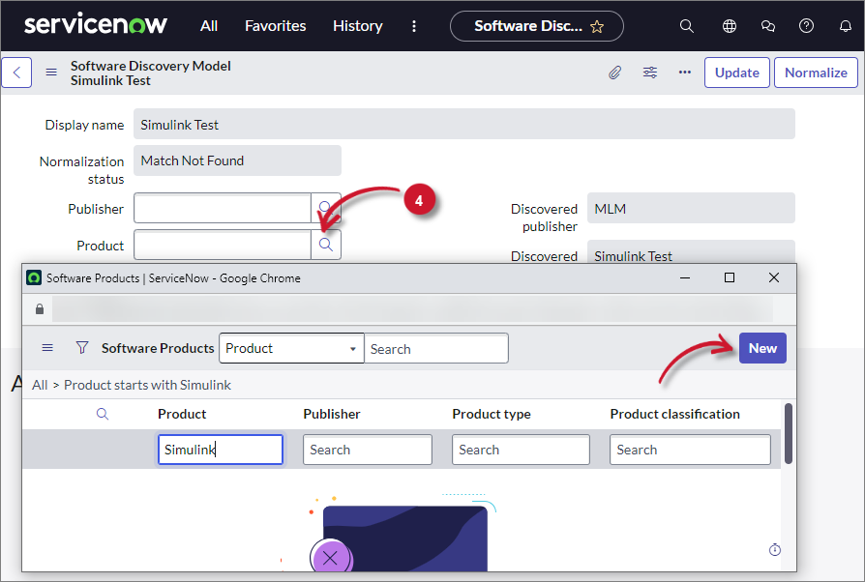Open the History menu in the navigation bar
The width and height of the screenshot is (865, 582).
[x=357, y=26]
